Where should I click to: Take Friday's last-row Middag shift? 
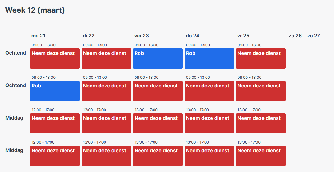(261, 156)
